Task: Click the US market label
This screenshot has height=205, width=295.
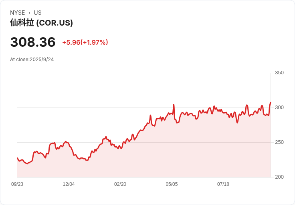Action: point(38,13)
